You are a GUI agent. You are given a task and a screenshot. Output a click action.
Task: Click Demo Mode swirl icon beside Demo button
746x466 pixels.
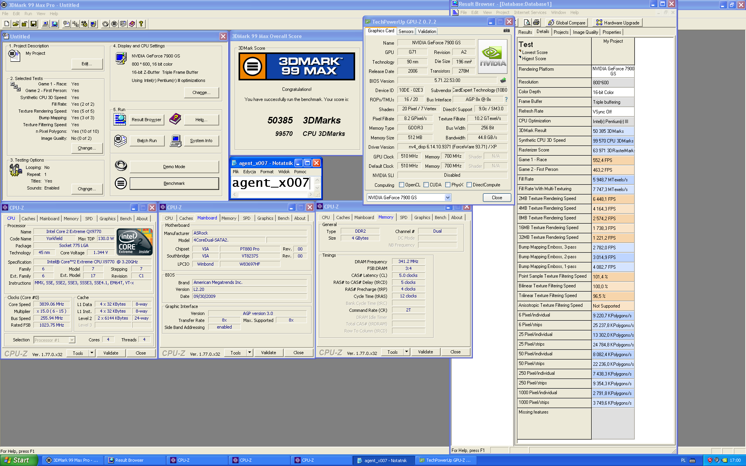point(121,166)
